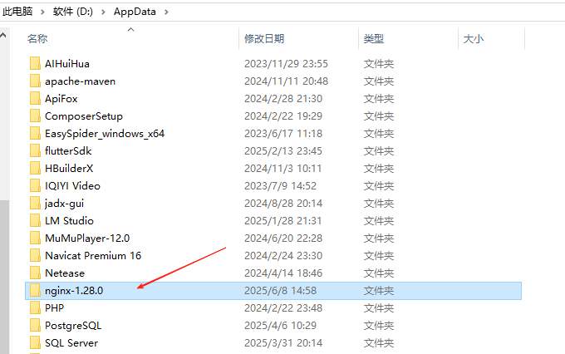Click the jadx-gui folder icon

click(x=35, y=203)
